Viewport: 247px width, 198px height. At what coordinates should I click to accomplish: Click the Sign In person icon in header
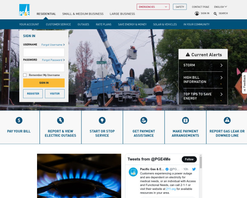pos(197,14)
